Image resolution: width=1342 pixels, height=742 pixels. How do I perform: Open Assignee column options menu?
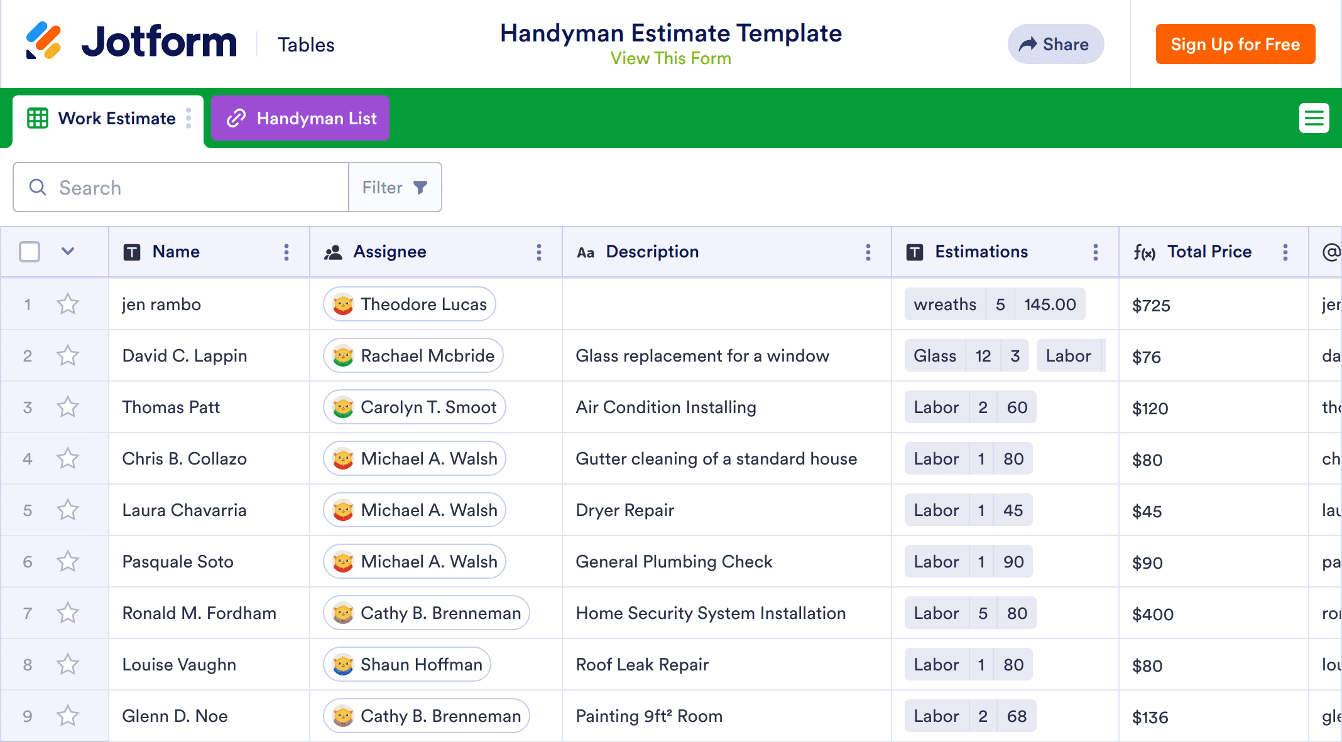click(x=539, y=252)
